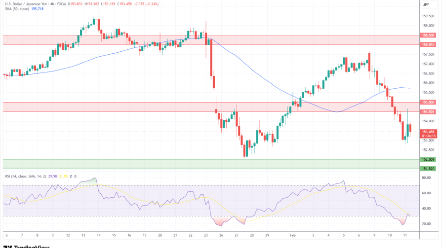The height and width of the screenshot is (248, 442).
Task: Click the 157.000 price axis tick
Action: click(x=428, y=64)
